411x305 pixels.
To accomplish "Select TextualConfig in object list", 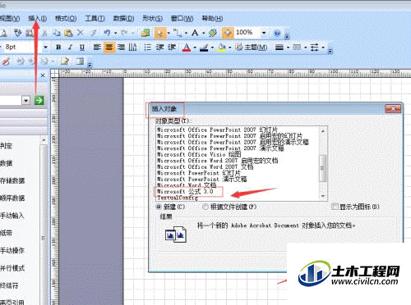I will (x=178, y=198).
